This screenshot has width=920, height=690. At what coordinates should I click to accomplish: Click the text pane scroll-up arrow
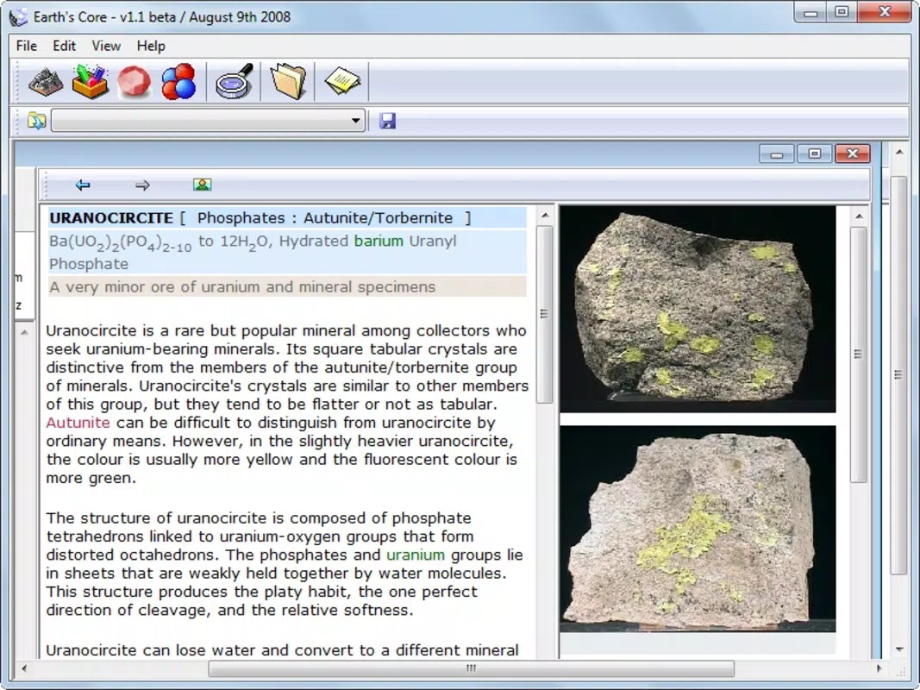tap(545, 216)
